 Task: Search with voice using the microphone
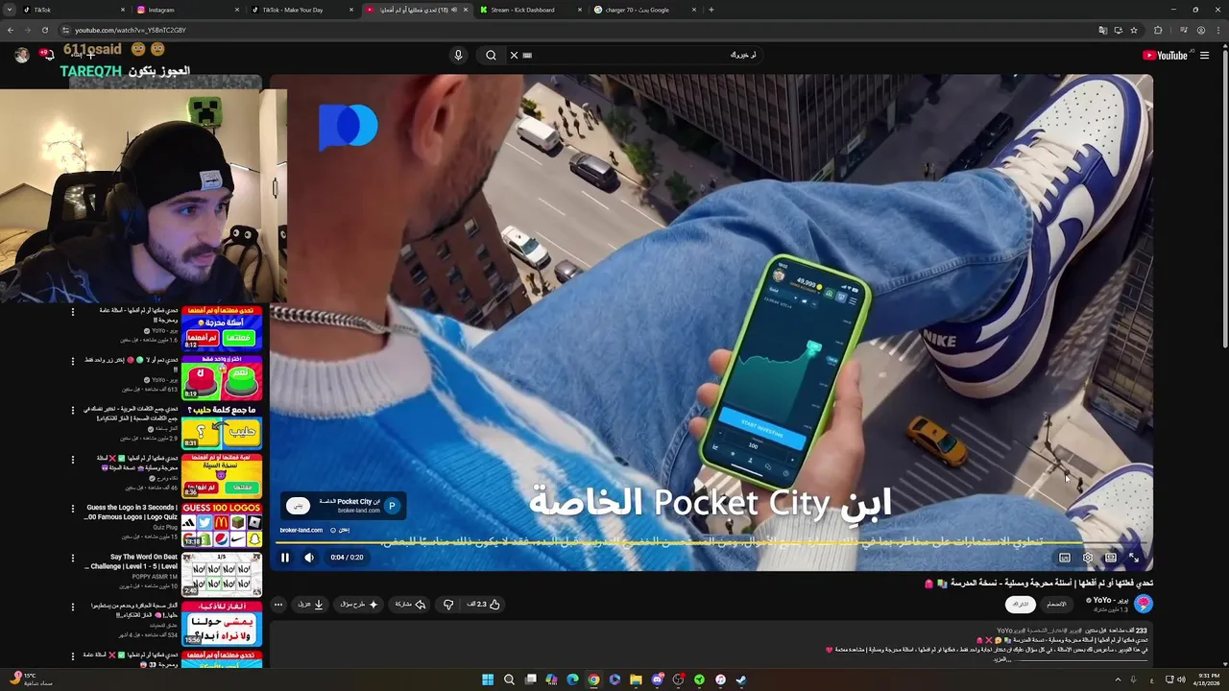[458, 55]
